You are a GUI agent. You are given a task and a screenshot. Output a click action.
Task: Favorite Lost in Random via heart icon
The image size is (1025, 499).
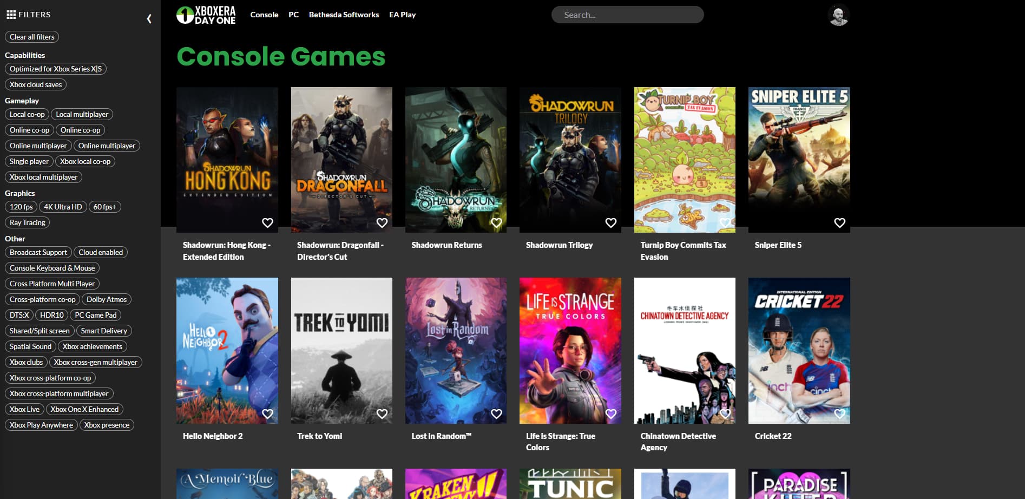(496, 414)
